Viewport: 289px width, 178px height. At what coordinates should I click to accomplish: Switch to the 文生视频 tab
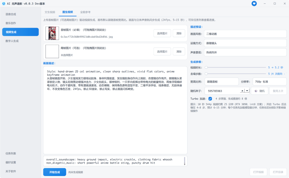[x=50, y=12]
